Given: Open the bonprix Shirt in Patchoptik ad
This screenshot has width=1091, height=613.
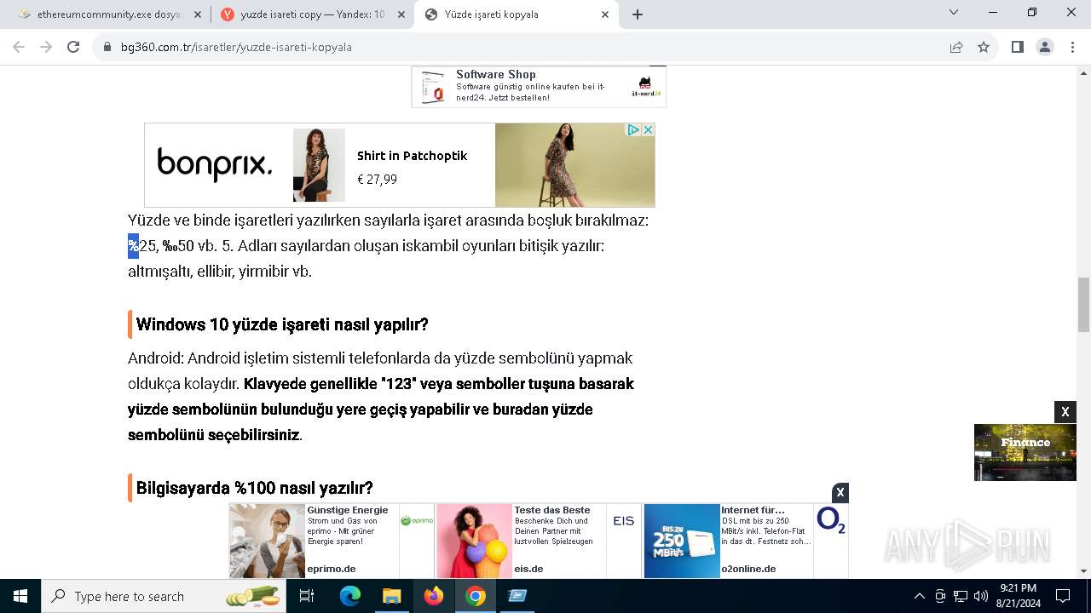Looking at the screenshot, I should click(x=399, y=165).
